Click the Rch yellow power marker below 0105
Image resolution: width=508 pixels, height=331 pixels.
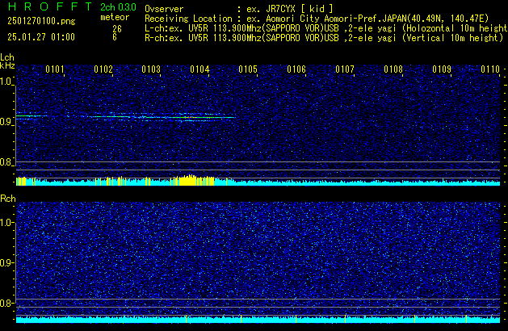pos(241,319)
